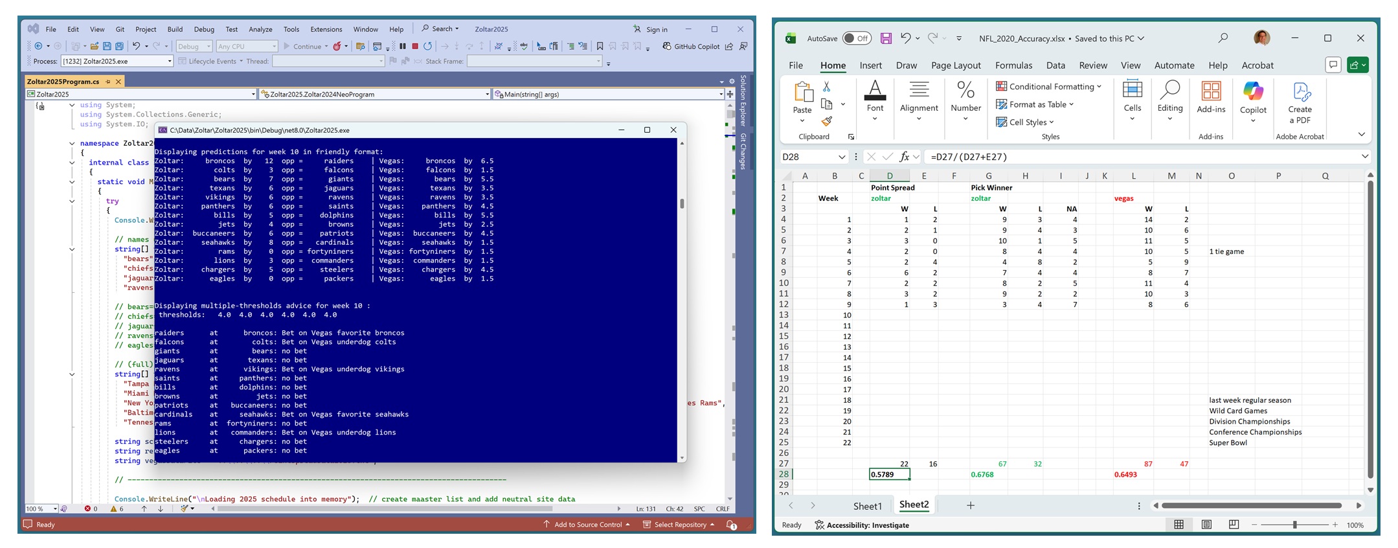This screenshot has height=548, width=1398.
Task: Open the Formulas ribbon tab
Action: [1013, 65]
